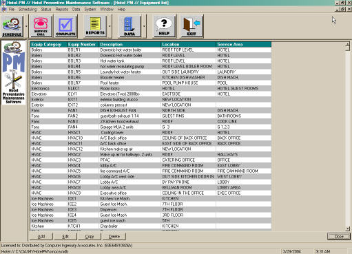Open the Schedule toolbar icon
Image resolution: width=352 pixels, height=254 pixels.
(12, 26)
